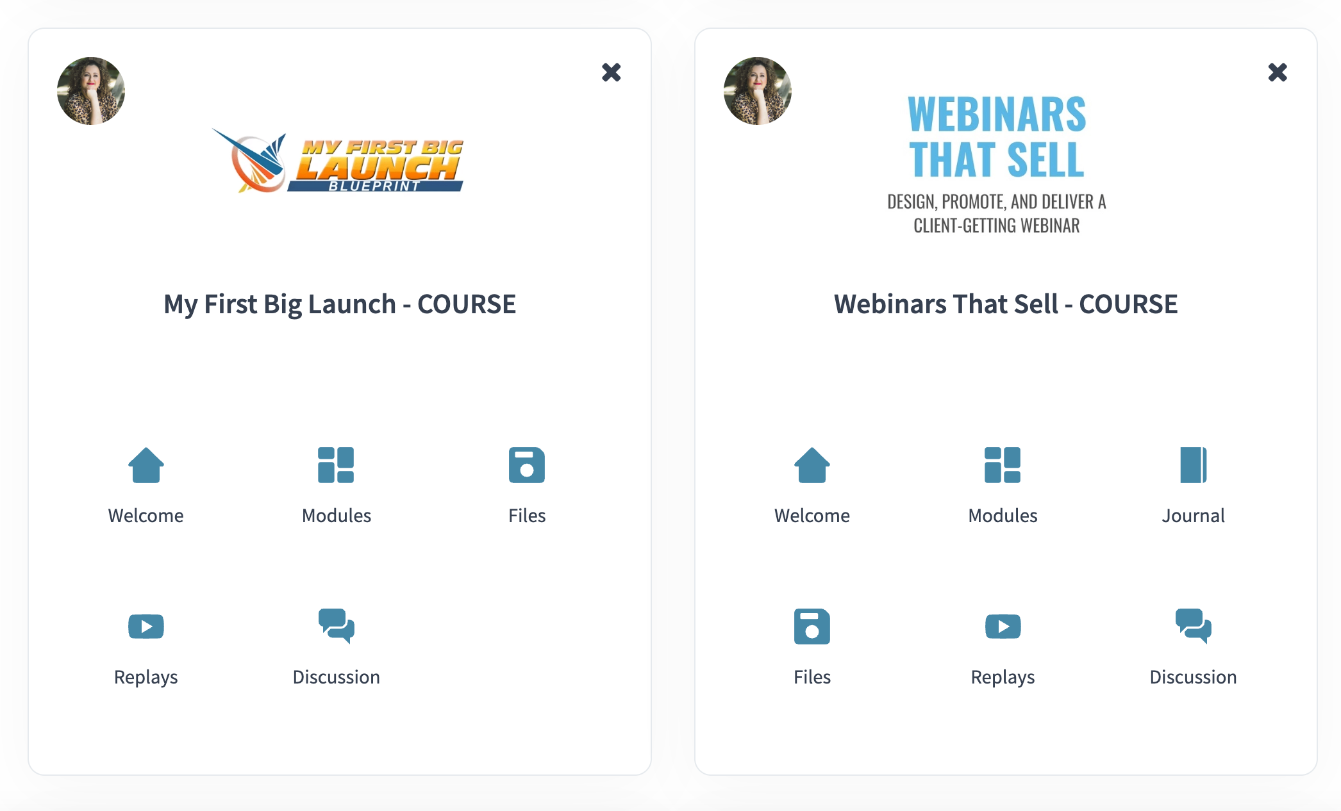Open Discussion chat icon in My First Big Launch
This screenshot has width=1341, height=811.
pyautogui.click(x=336, y=626)
